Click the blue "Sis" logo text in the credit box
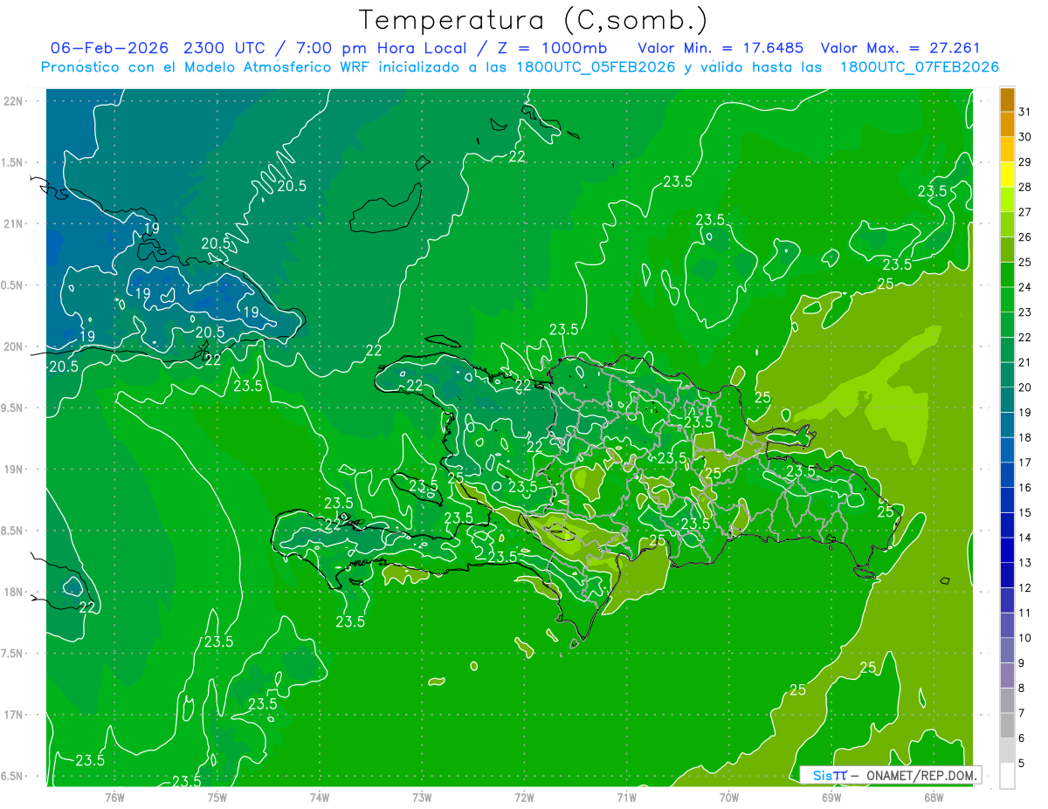Image resolution: width=1048 pixels, height=809 pixels. [822, 775]
